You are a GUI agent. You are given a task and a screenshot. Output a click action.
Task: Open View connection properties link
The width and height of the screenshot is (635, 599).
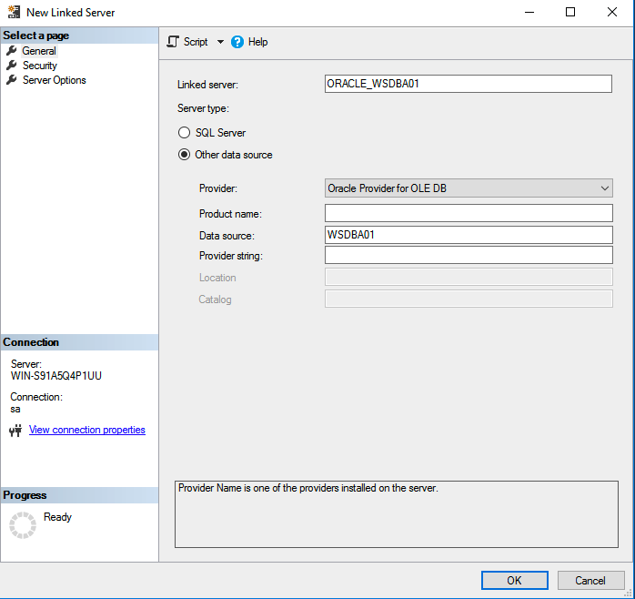[87, 430]
